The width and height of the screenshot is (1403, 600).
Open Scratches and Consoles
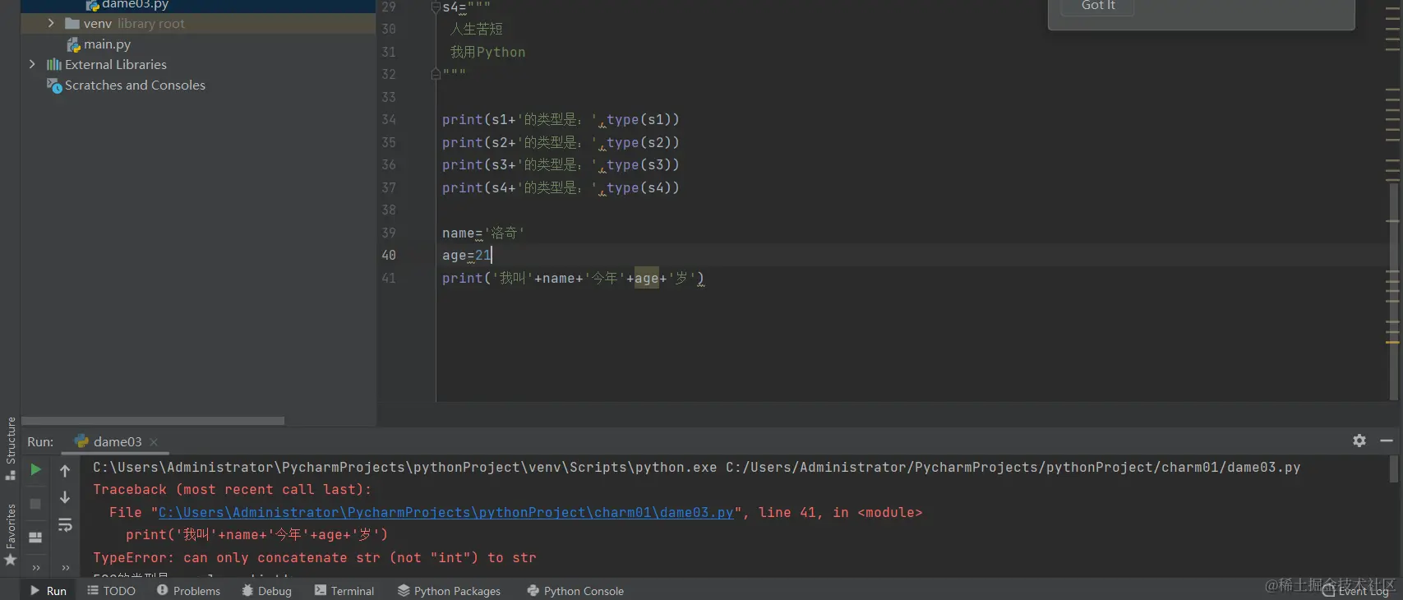point(126,85)
